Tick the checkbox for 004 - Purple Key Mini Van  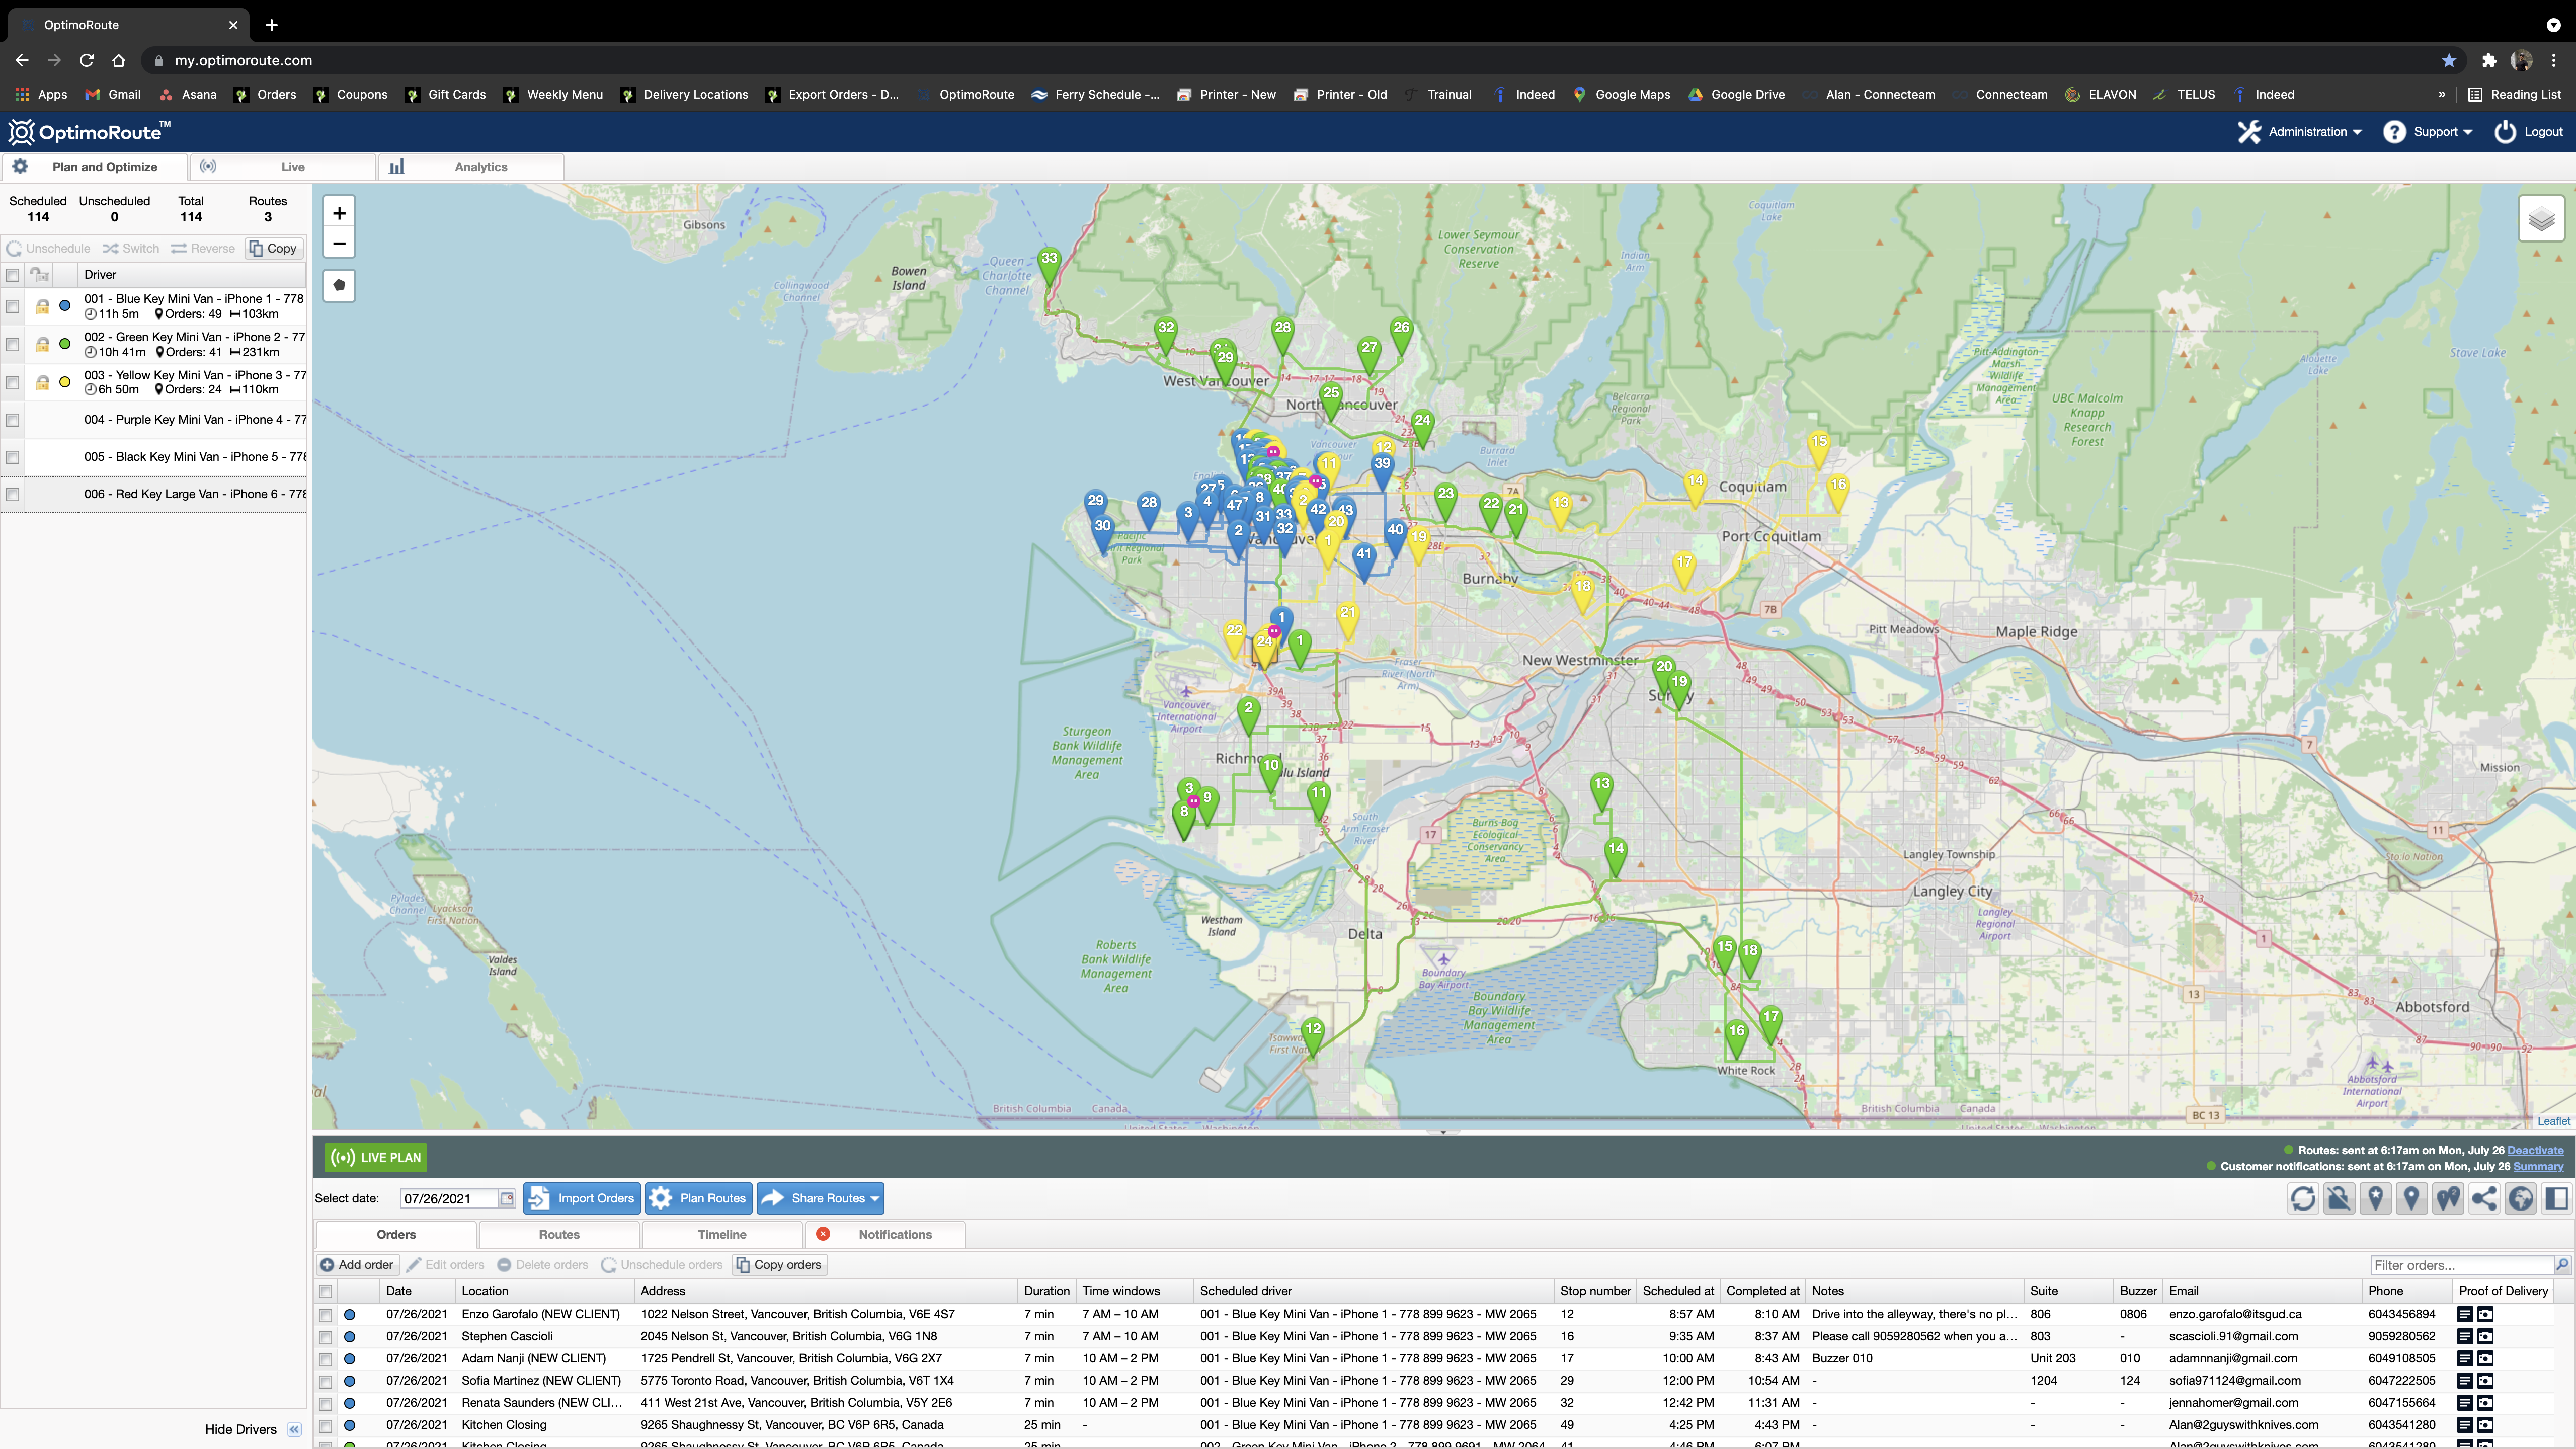(13, 420)
